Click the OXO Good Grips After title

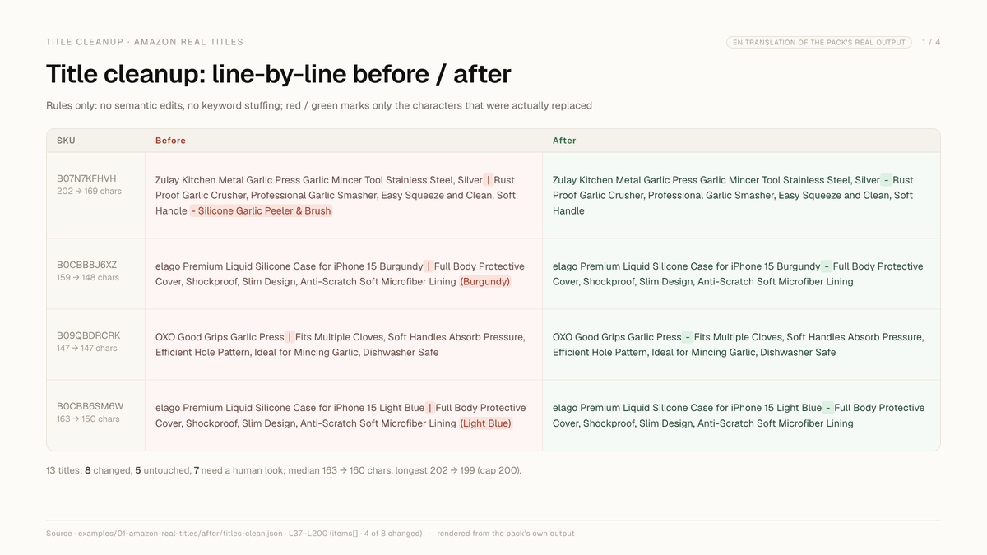(738, 345)
